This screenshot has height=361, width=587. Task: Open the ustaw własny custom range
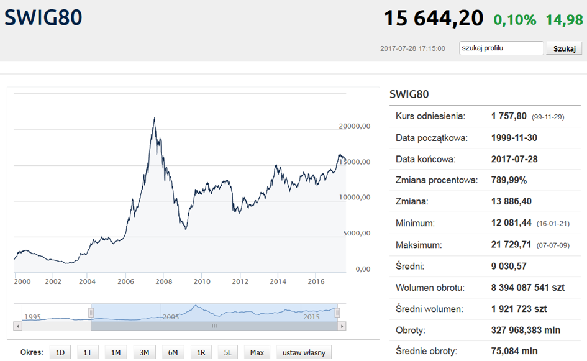point(304,352)
